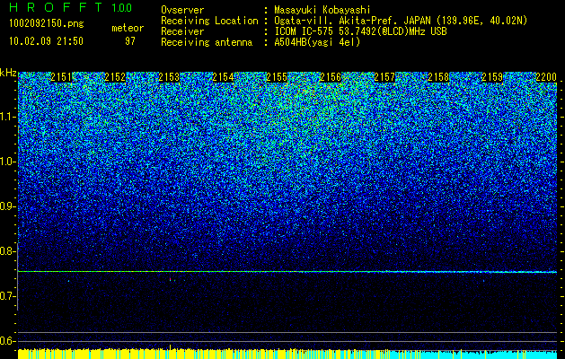Click the 0.9 kHz axis label
565x359 pixels.
pos(8,206)
